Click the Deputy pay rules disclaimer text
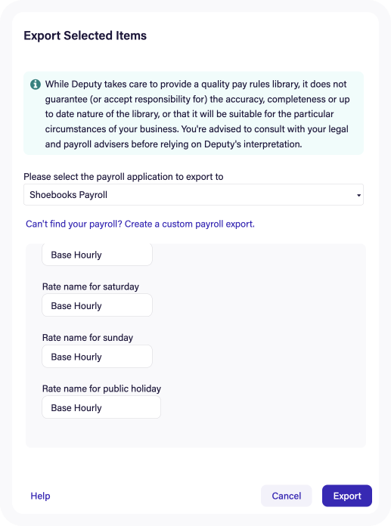The image size is (391, 526). click(197, 114)
